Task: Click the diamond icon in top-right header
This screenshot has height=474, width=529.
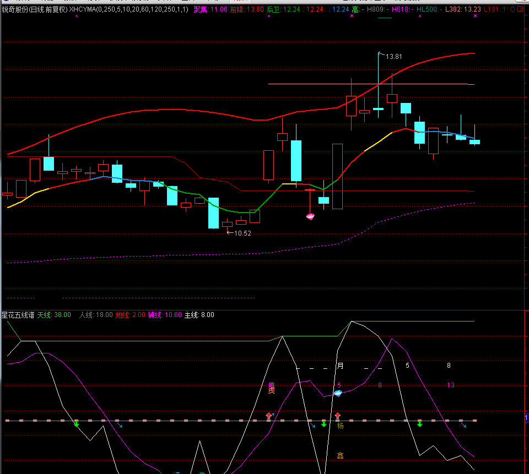Action: (x=512, y=9)
